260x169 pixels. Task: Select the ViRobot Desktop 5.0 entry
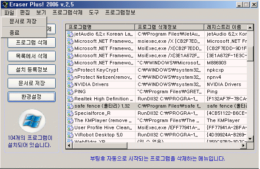[99, 135]
